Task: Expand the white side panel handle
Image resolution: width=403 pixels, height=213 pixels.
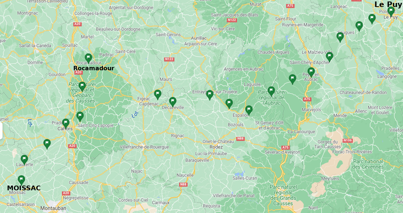Action: 1,131
